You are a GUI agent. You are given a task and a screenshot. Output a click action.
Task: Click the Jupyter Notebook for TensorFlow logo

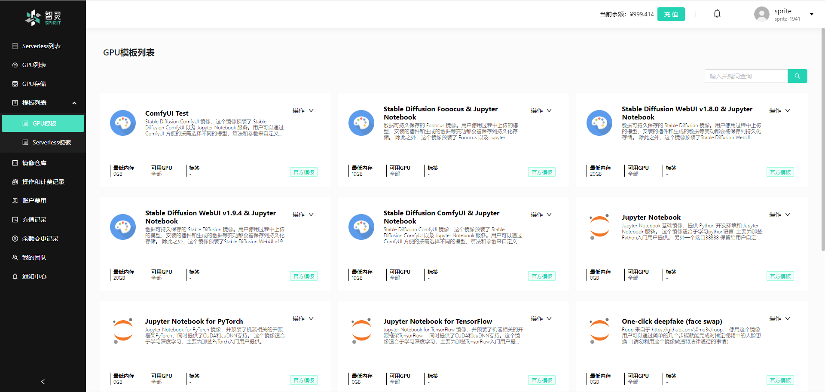[x=361, y=331]
